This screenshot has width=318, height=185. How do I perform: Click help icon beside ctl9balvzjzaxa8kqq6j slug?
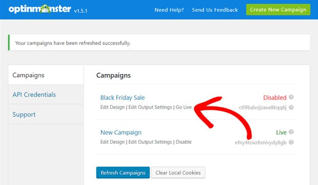(x=291, y=107)
